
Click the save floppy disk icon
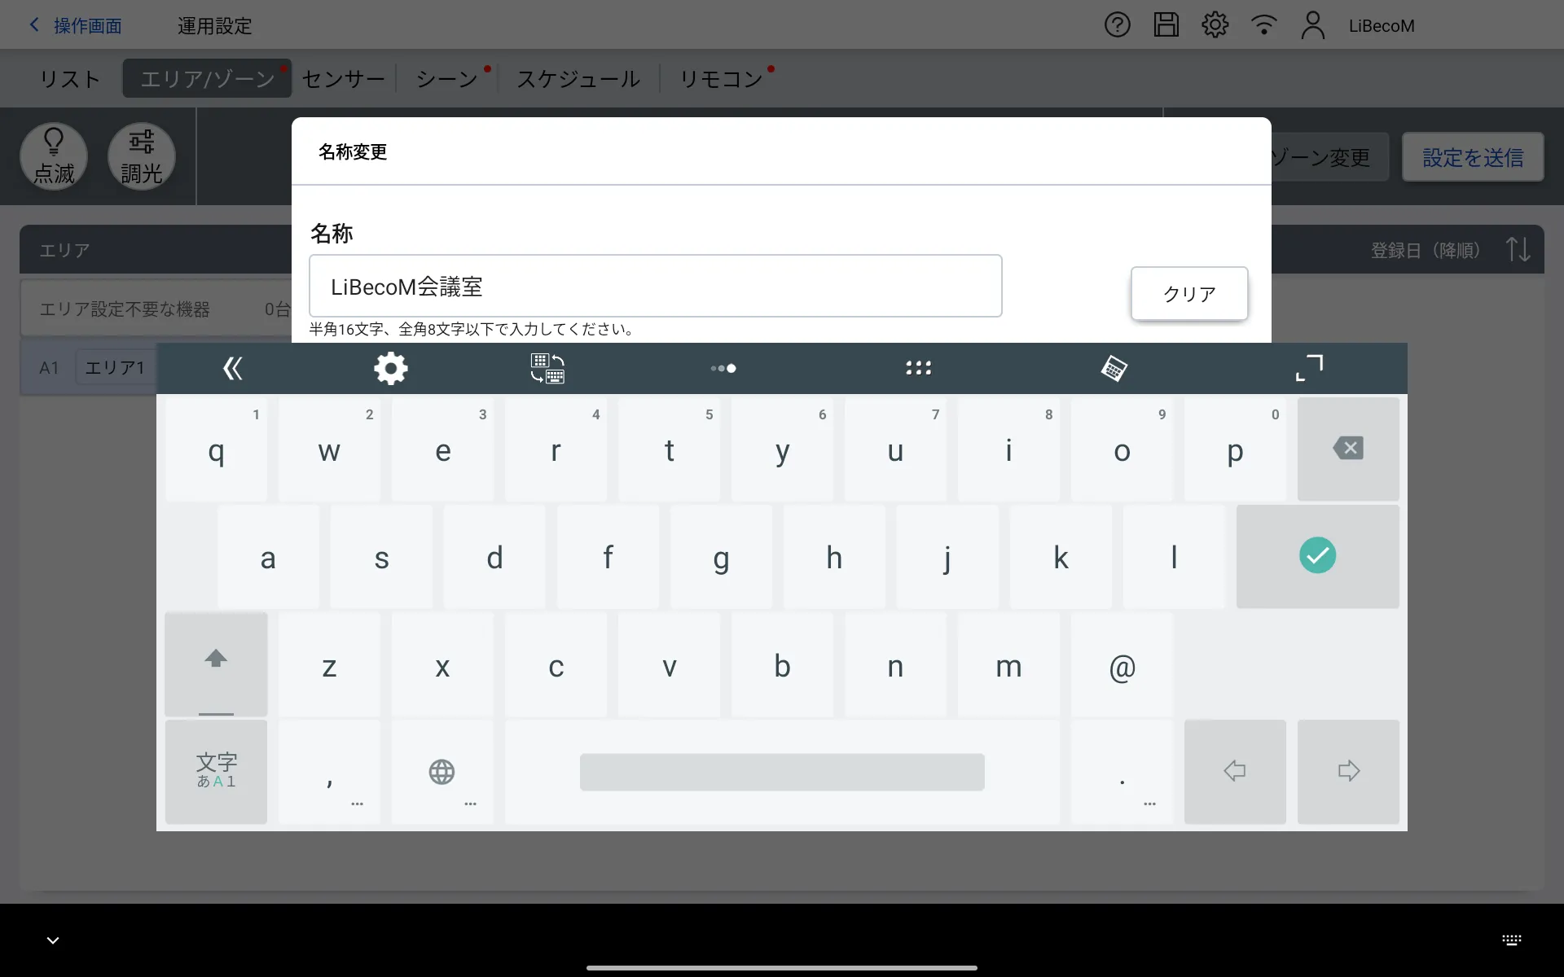pos(1166,25)
